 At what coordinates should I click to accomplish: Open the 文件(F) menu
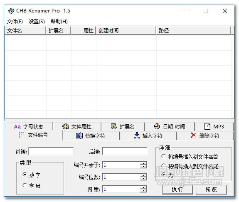pyautogui.click(x=15, y=22)
